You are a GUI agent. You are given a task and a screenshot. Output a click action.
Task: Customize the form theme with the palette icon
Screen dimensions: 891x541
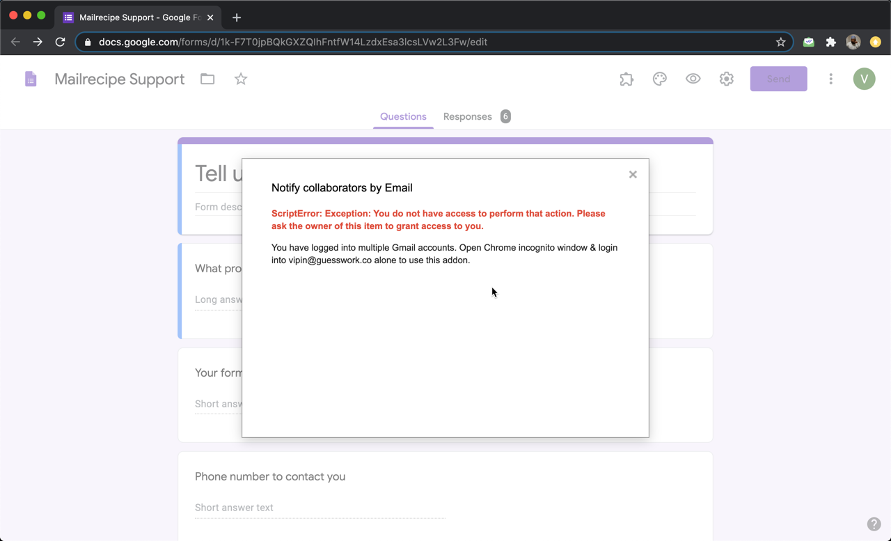pyautogui.click(x=659, y=79)
